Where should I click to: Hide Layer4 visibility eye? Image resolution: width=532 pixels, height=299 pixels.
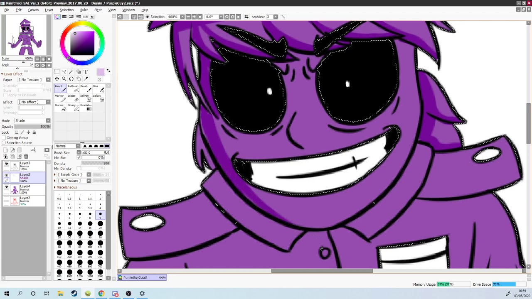(x=6, y=187)
